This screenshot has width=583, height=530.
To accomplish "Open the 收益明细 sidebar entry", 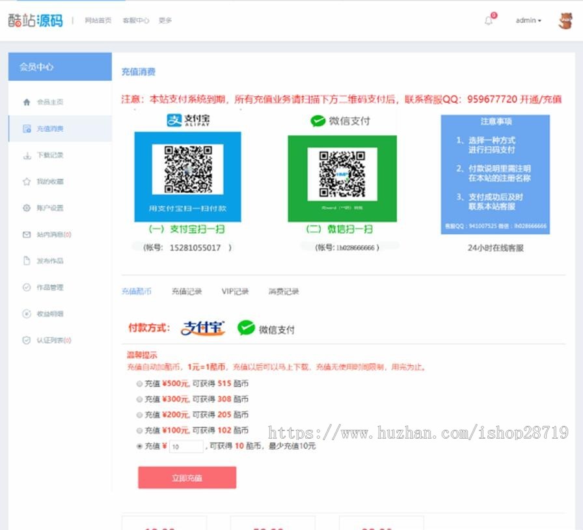I will [25, 313].
